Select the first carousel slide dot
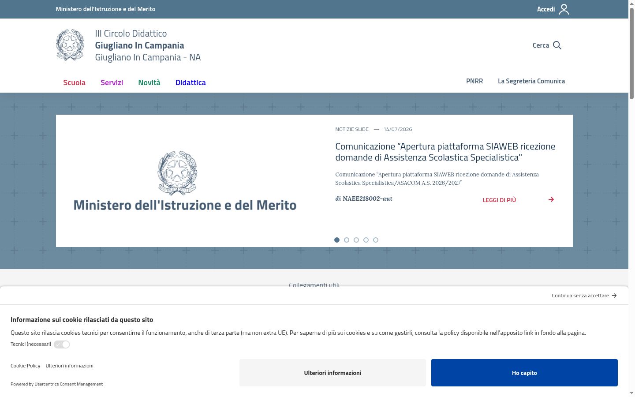 pos(337,240)
